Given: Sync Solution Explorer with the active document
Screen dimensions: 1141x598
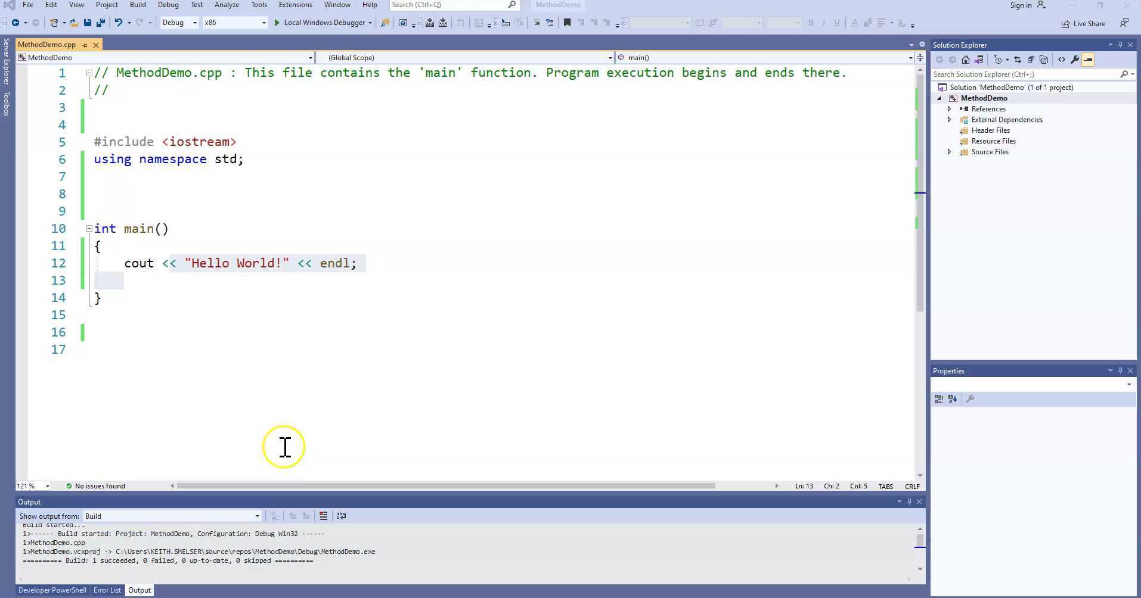Looking at the screenshot, I should pyautogui.click(x=1018, y=60).
